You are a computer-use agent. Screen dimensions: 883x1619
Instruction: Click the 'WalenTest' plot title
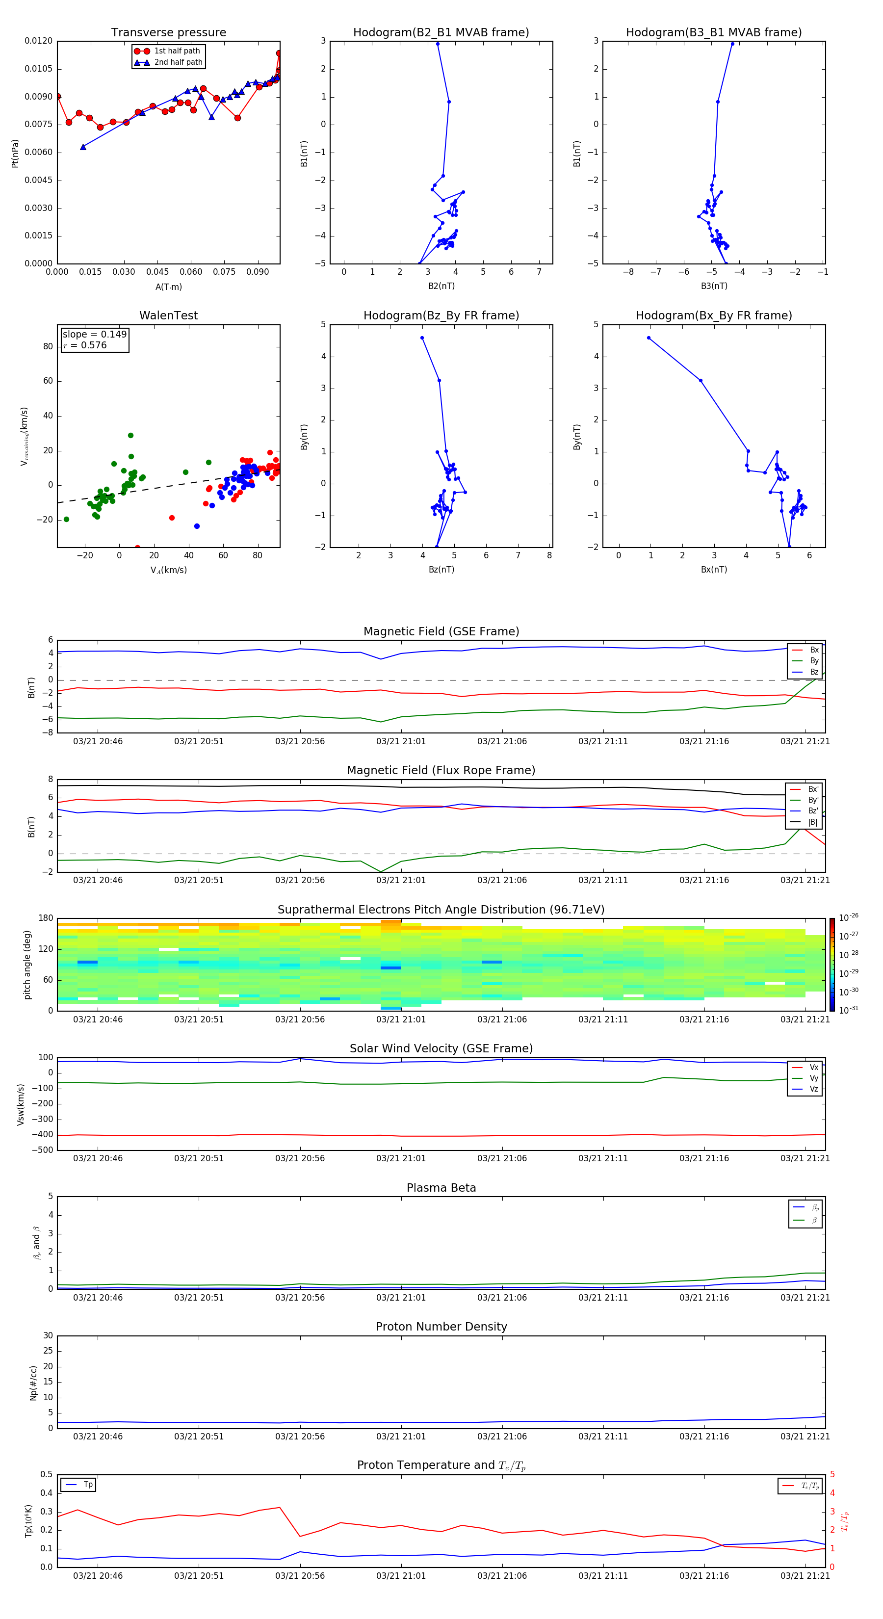click(168, 315)
